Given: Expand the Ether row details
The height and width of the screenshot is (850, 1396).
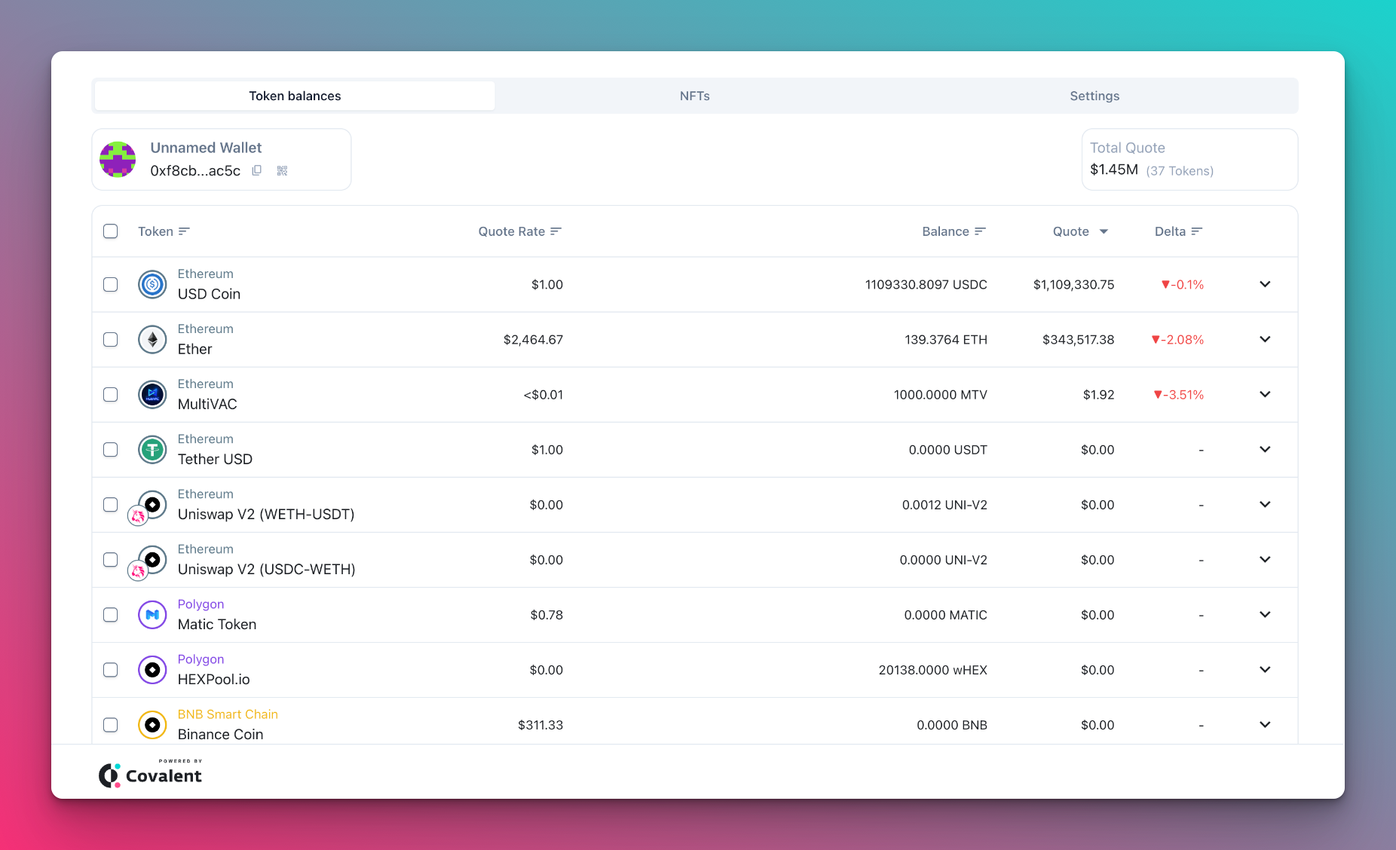Looking at the screenshot, I should pyautogui.click(x=1265, y=339).
